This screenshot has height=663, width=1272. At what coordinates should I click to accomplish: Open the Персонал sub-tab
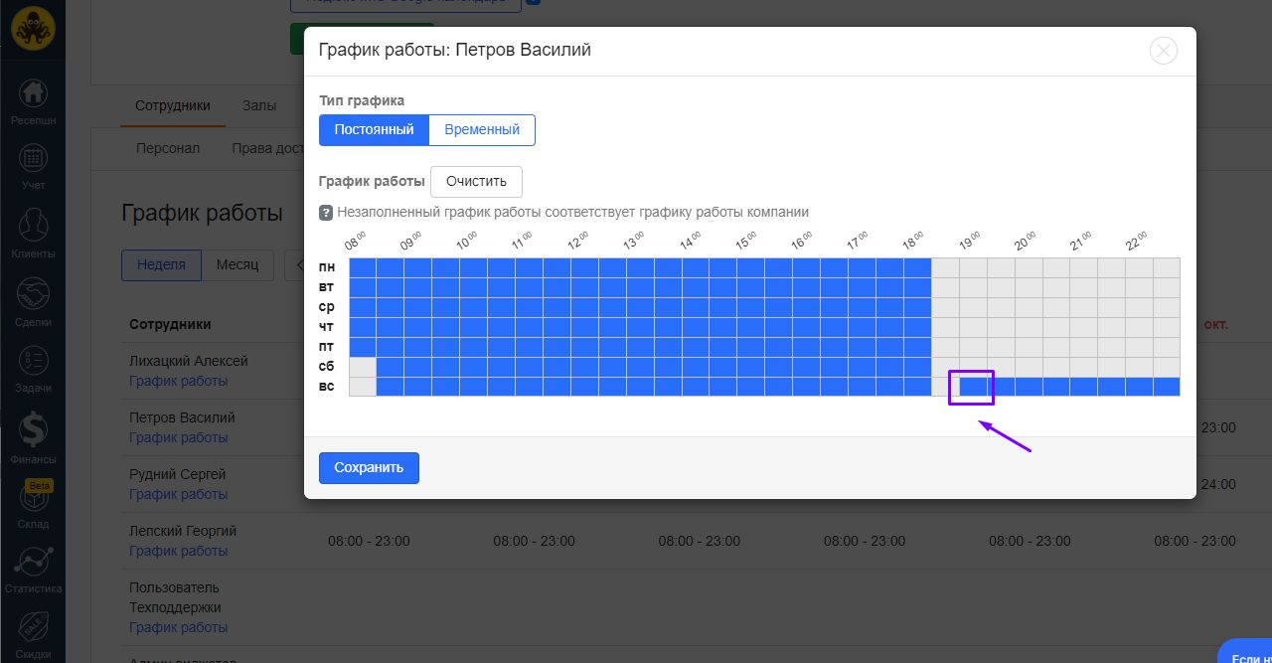coord(168,148)
